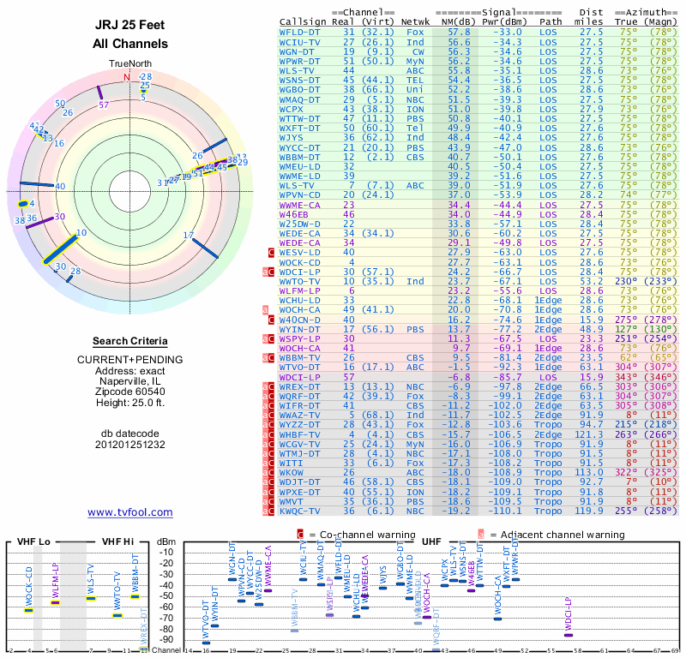686x658 pixels.
Task: Click the Callsign column header
Action: pyautogui.click(x=303, y=21)
